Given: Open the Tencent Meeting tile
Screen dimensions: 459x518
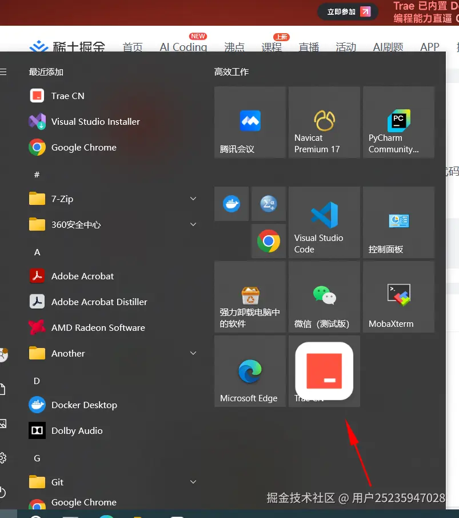Looking at the screenshot, I should point(250,122).
